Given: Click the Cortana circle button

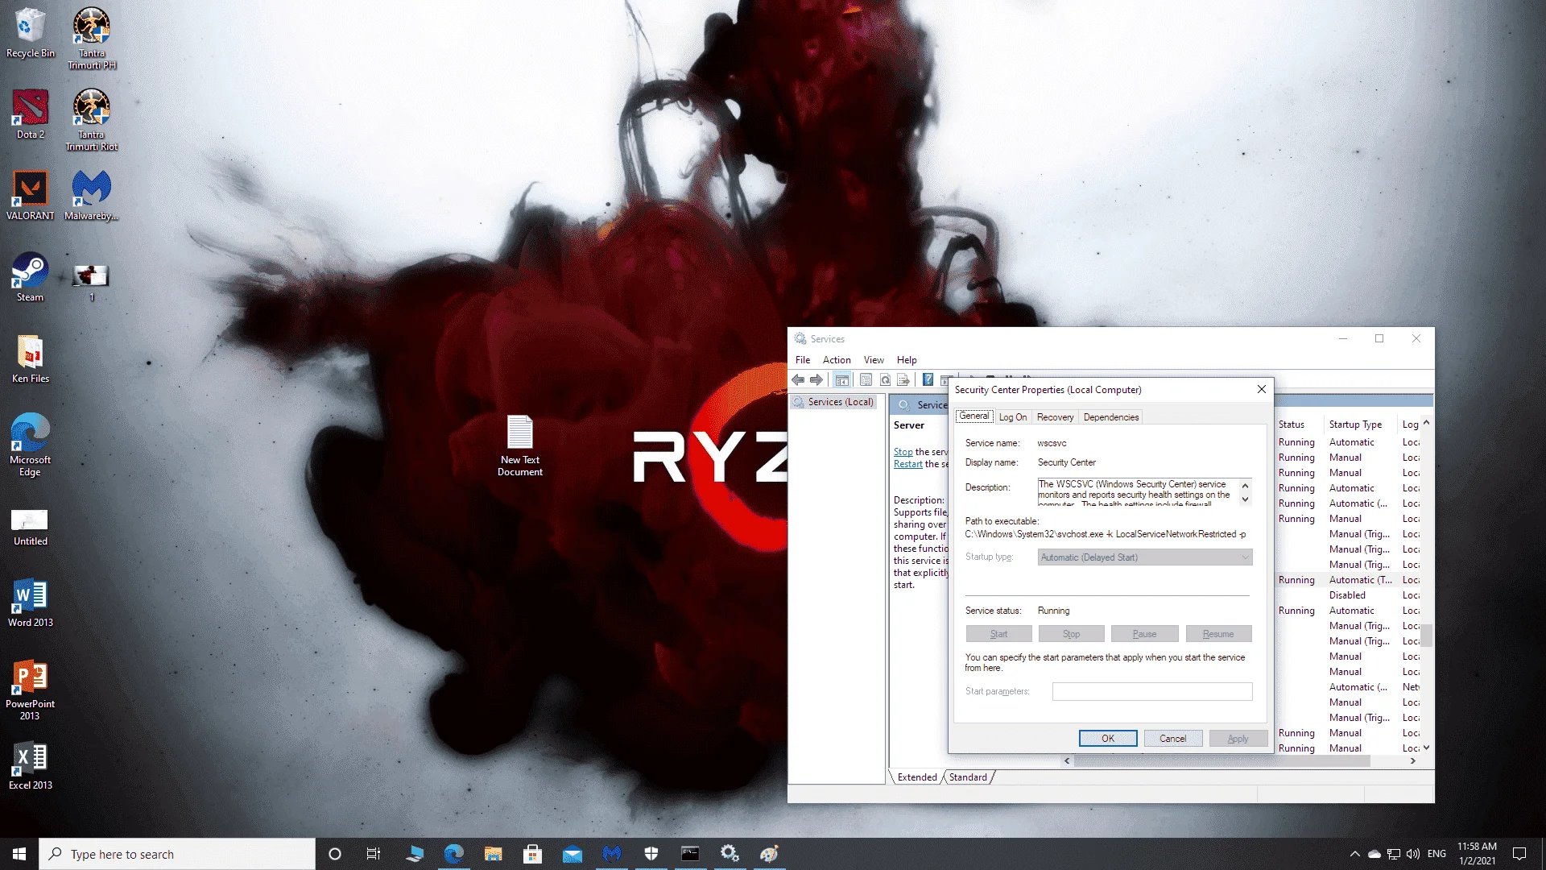Looking at the screenshot, I should [x=335, y=854].
